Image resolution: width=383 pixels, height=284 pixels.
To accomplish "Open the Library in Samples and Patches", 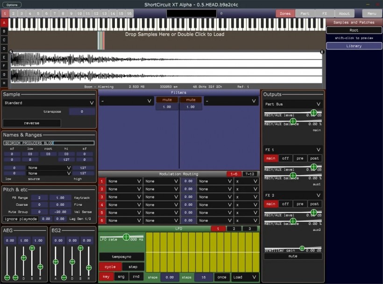I will (354, 46).
